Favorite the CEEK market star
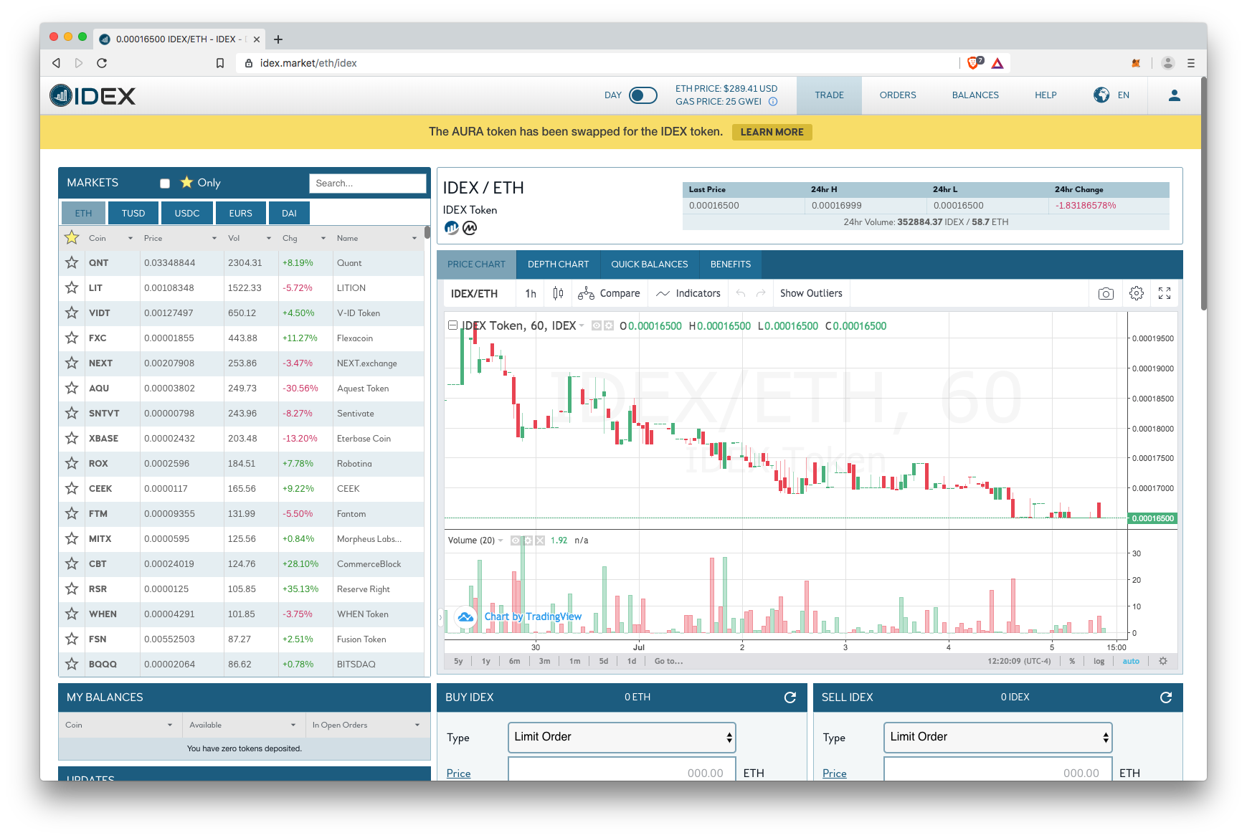The height and width of the screenshot is (838, 1247). click(x=72, y=489)
